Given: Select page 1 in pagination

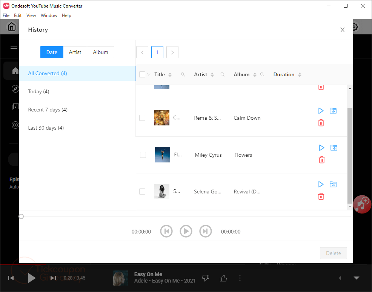Looking at the screenshot, I should click(157, 52).
